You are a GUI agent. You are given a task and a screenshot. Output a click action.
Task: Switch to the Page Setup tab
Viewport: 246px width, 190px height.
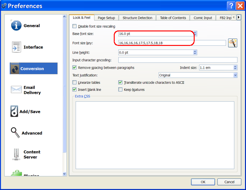click(106, 18)
